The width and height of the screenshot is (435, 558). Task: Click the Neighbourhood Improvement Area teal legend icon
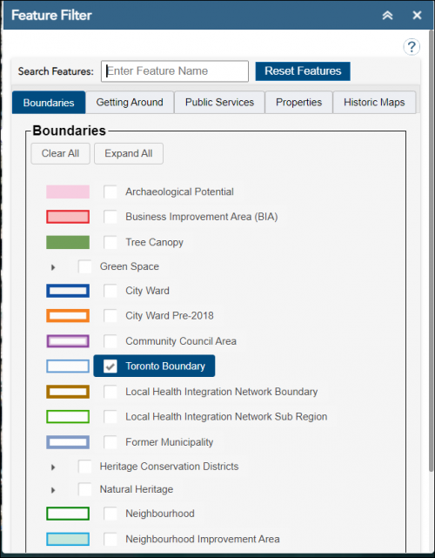click(x=68, y=539)
